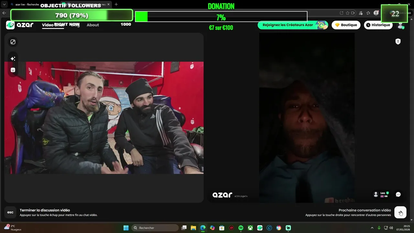414x233 pixels.
Task: Click the Windows search box Rechercher
Action: [x=155, y=228]
